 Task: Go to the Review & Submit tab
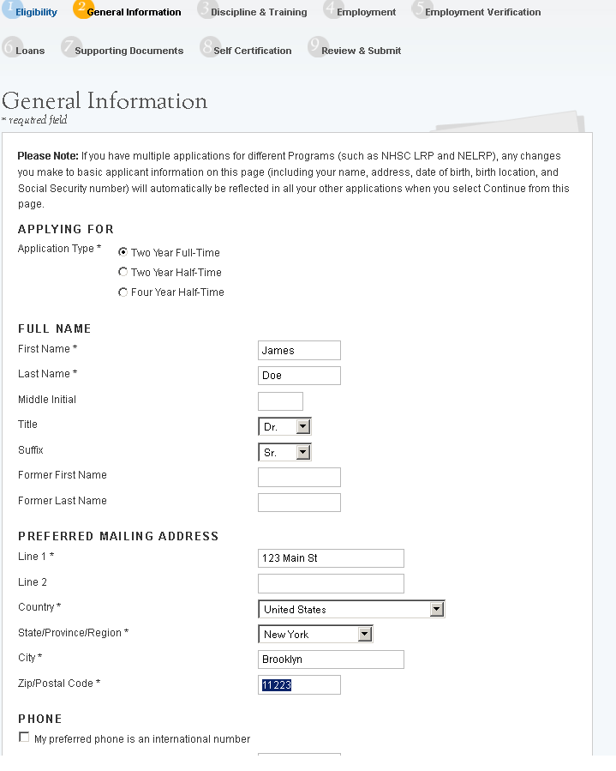point(361,51)
